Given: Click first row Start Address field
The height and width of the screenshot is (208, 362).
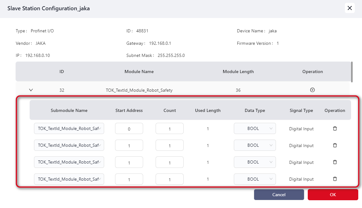Looking at the screenshot, I should point(129,129).
